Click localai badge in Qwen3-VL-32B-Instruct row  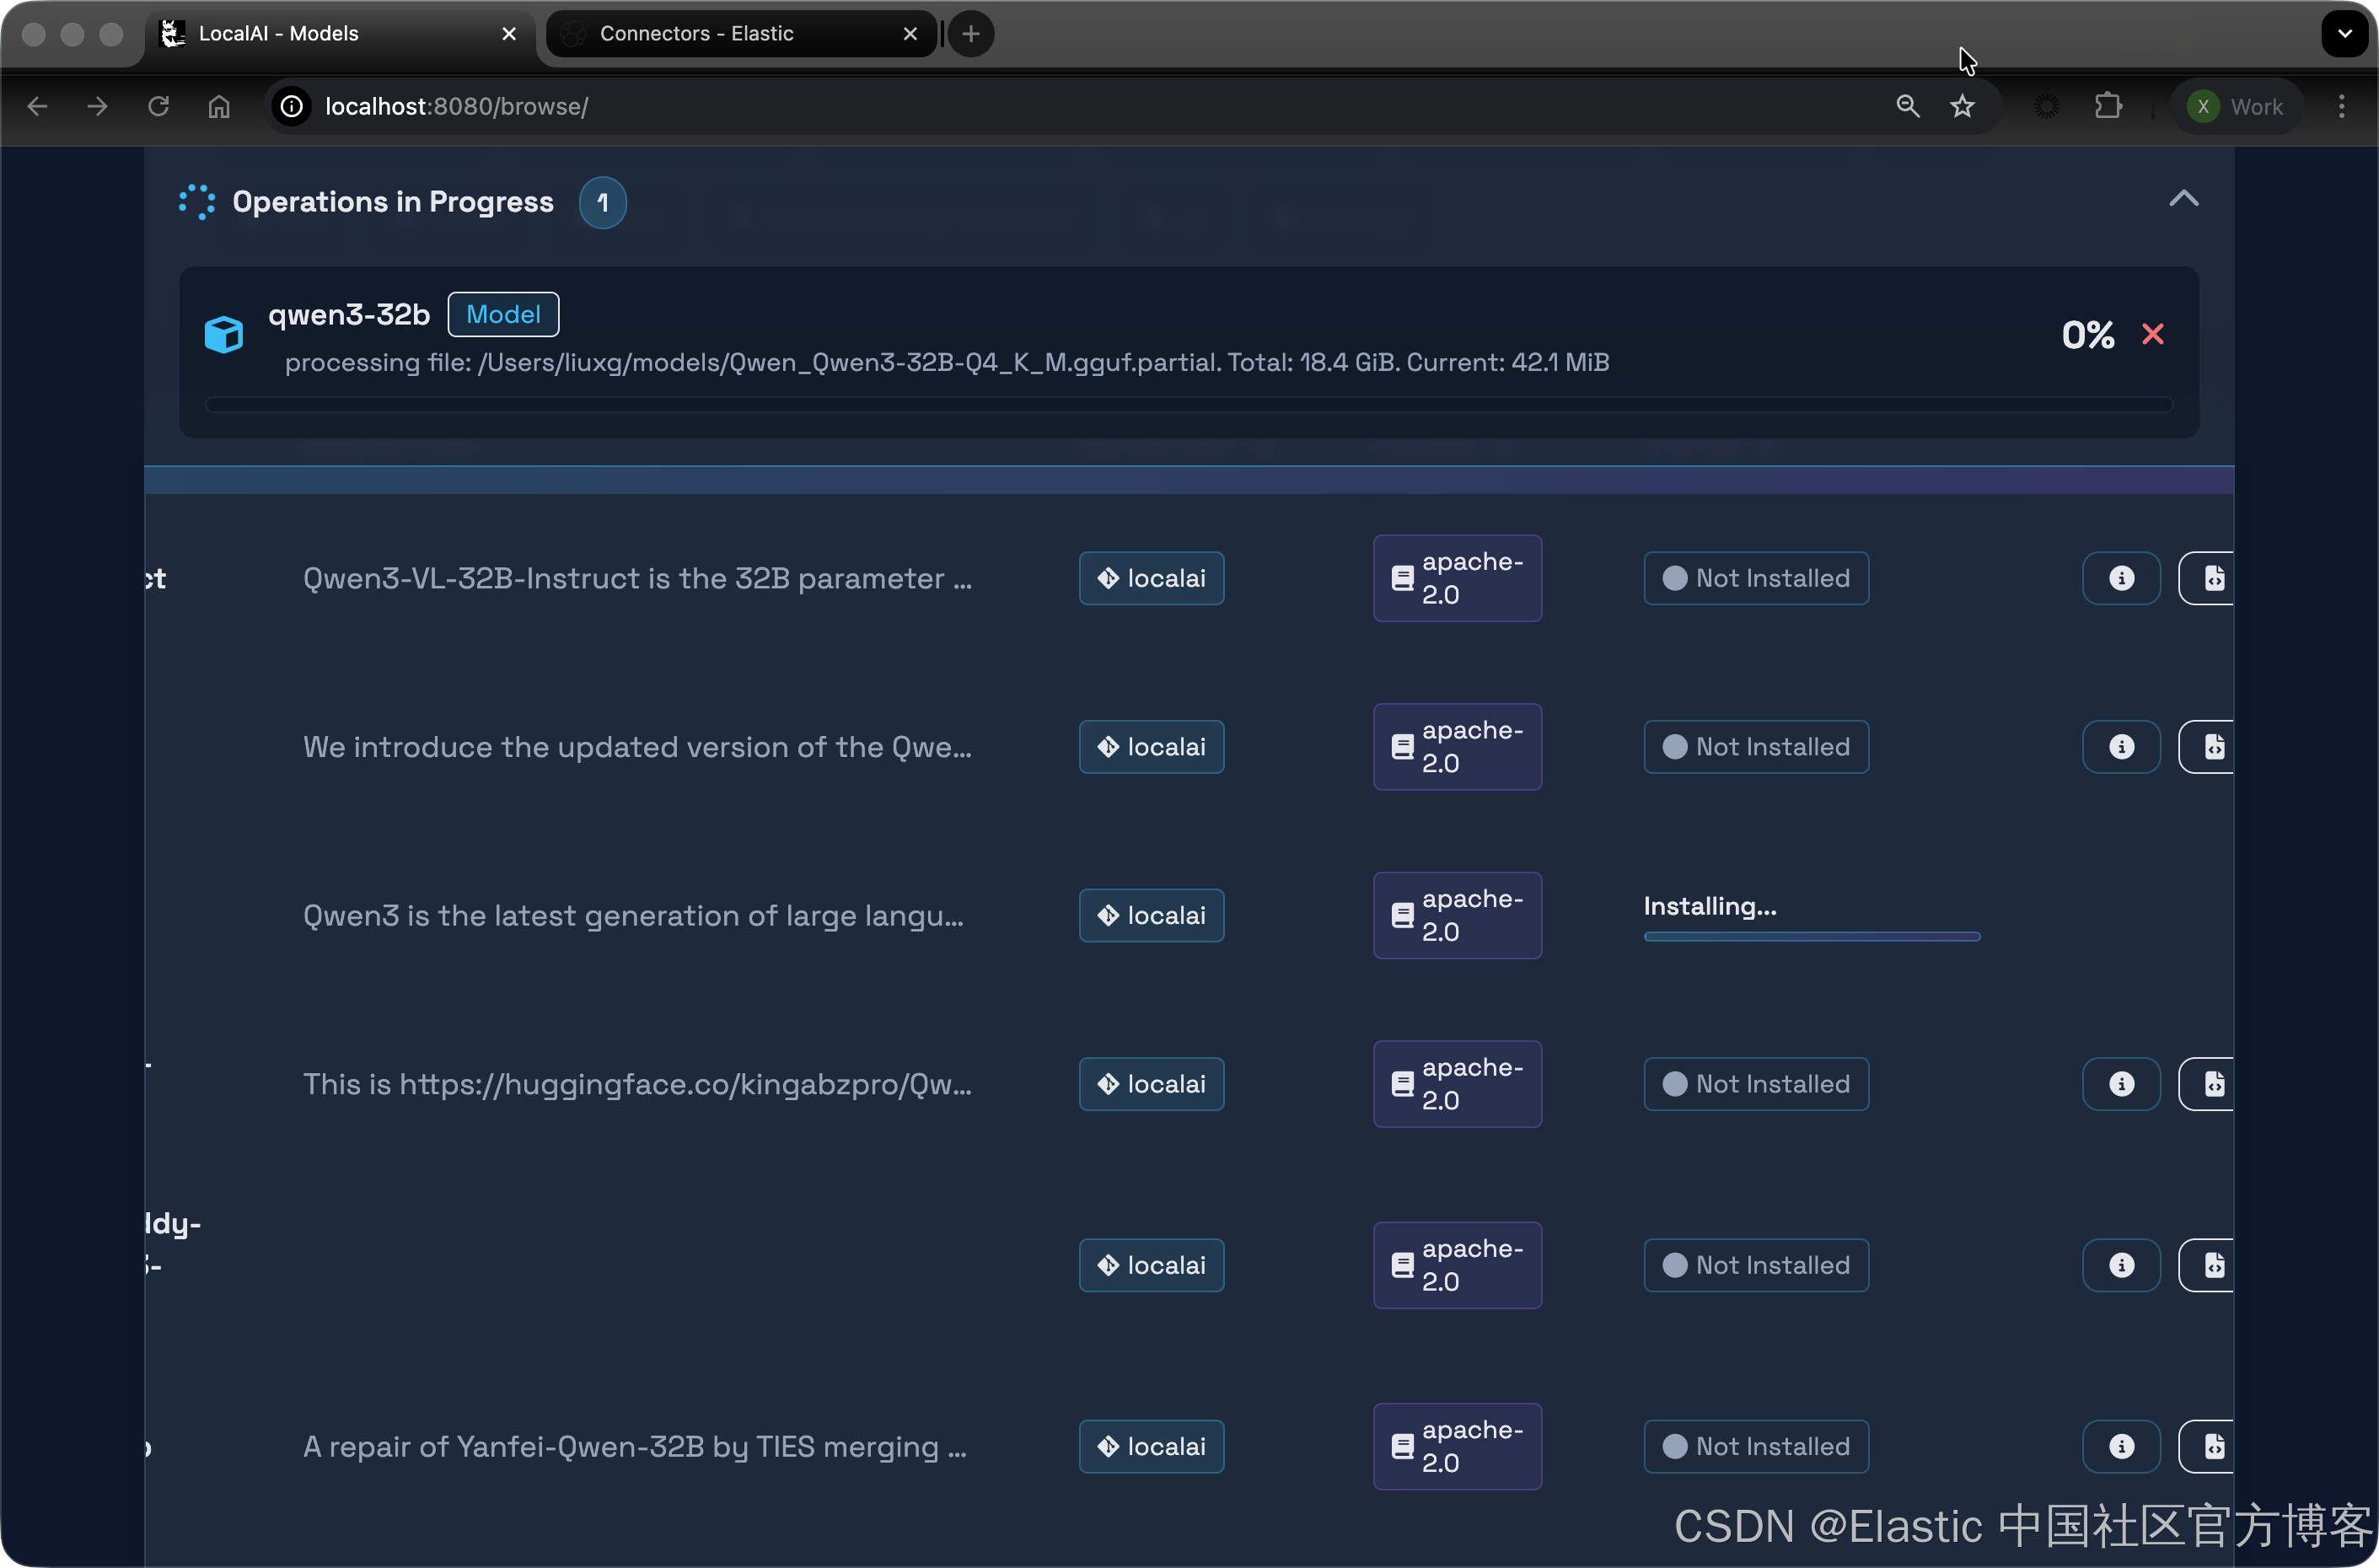pyautogui.click(x=1151, y=578)
